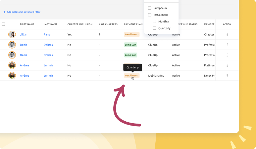Select the Quarterly checkbox option

tap(154, 28)
